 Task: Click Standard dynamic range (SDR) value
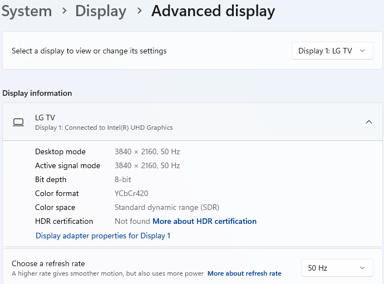[167, 208]
